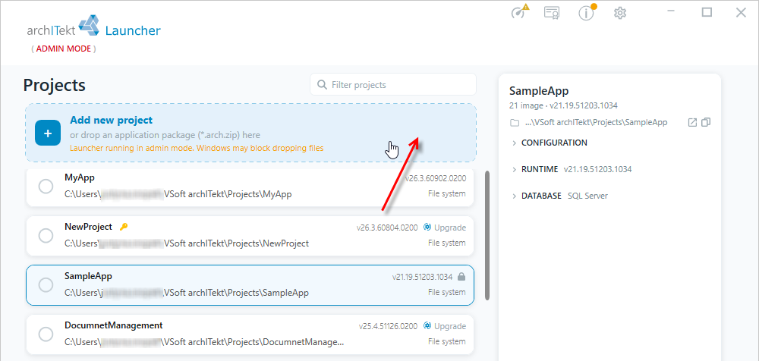Click the Add new project heading
This screenshot has height=361, width=759.
[x=112, y=120]
